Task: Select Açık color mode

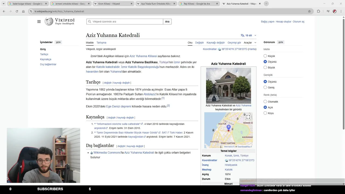Action: tap(265, 107)
